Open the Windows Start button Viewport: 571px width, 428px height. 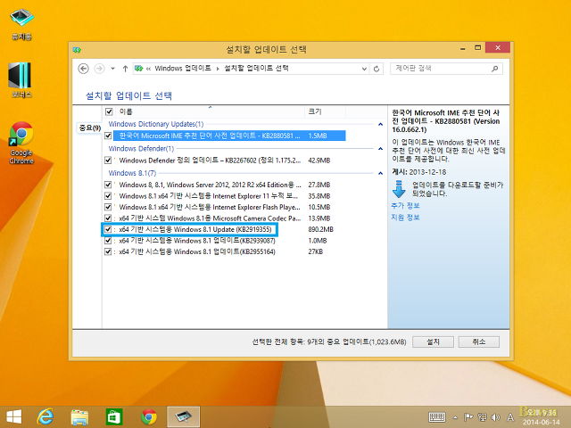click(14, 417)
